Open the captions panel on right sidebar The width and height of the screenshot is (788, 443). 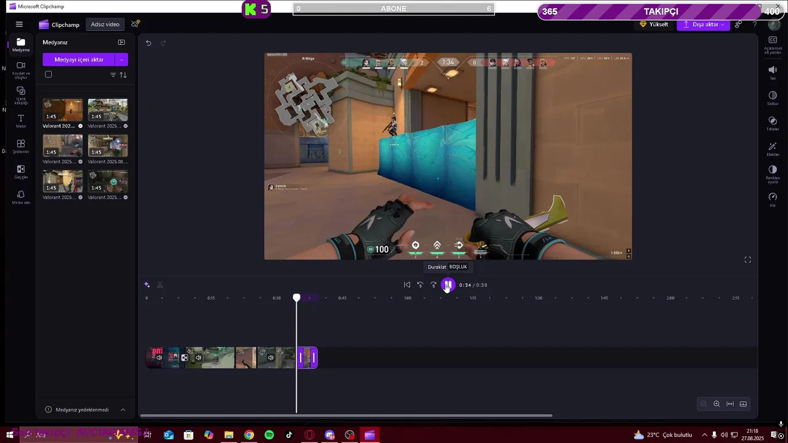tap(773, 45)
